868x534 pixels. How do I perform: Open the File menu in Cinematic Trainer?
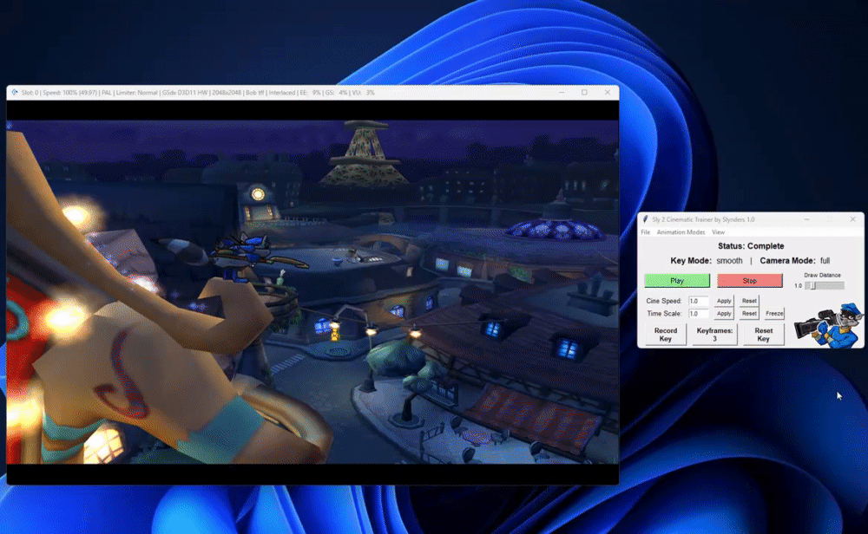pyautogui.click(x=645, y=232)
